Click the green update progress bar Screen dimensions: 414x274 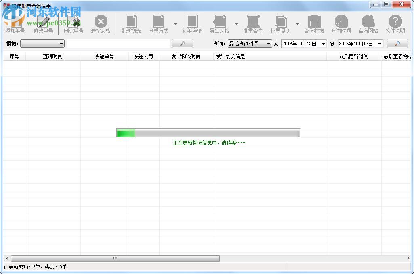(208, 133)
